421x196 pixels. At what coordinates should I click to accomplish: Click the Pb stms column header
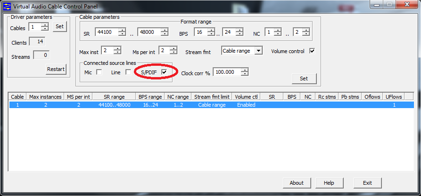(x=350, y=97)
